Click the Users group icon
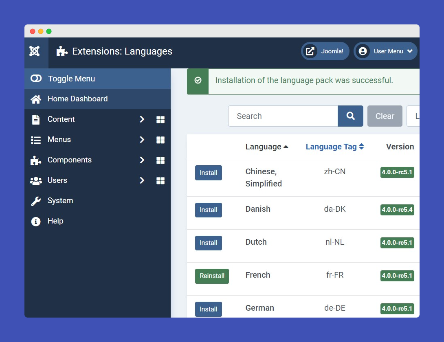The width and height of the screenshot is (444, 342). (x=36, y=181)
